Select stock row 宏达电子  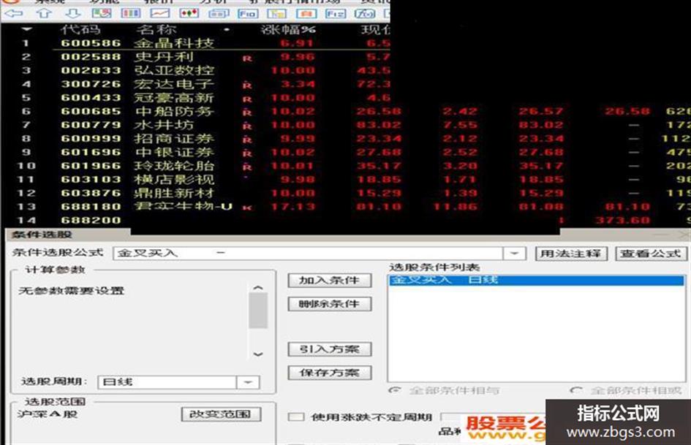[174, 84]
